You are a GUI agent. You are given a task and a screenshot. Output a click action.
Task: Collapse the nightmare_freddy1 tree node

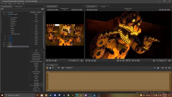coord(5,14)
